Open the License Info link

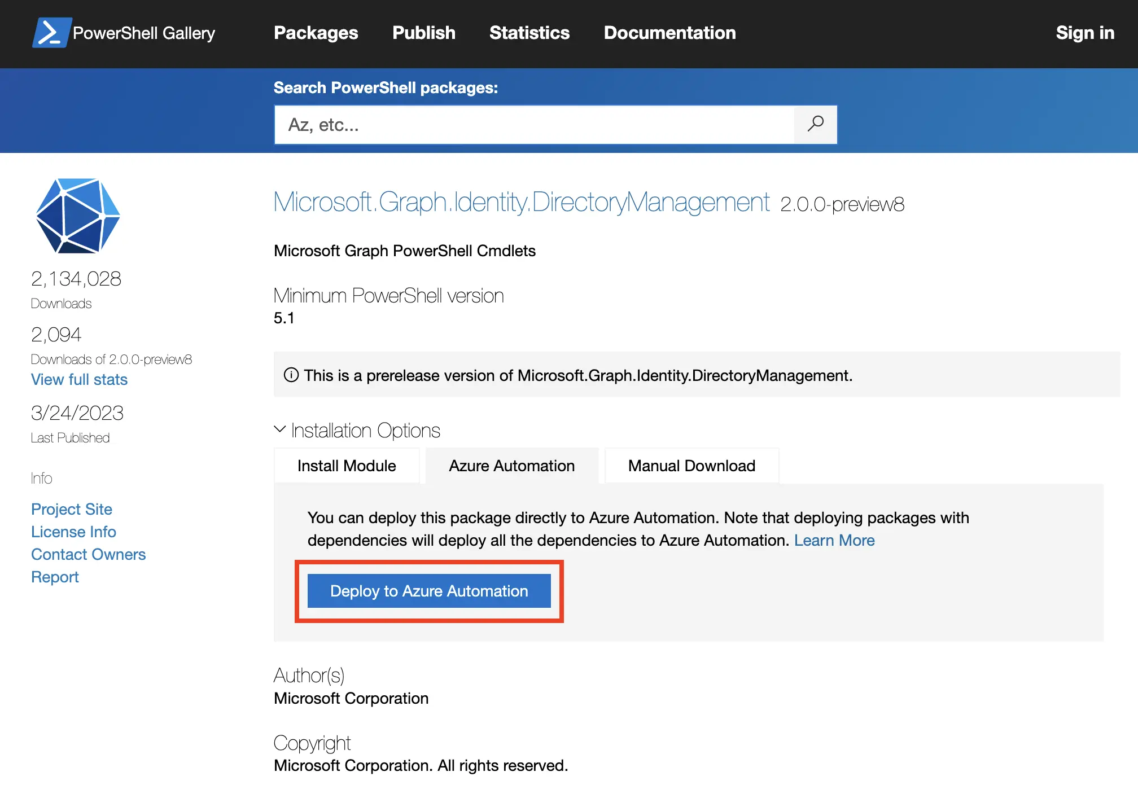(x=73, y=532)
